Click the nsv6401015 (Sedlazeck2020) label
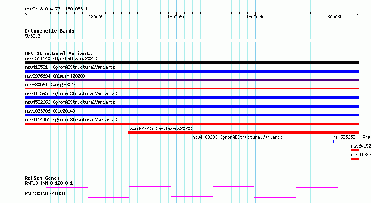 (160, 128)
